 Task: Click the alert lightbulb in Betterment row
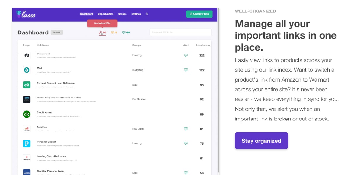(186, 55)
